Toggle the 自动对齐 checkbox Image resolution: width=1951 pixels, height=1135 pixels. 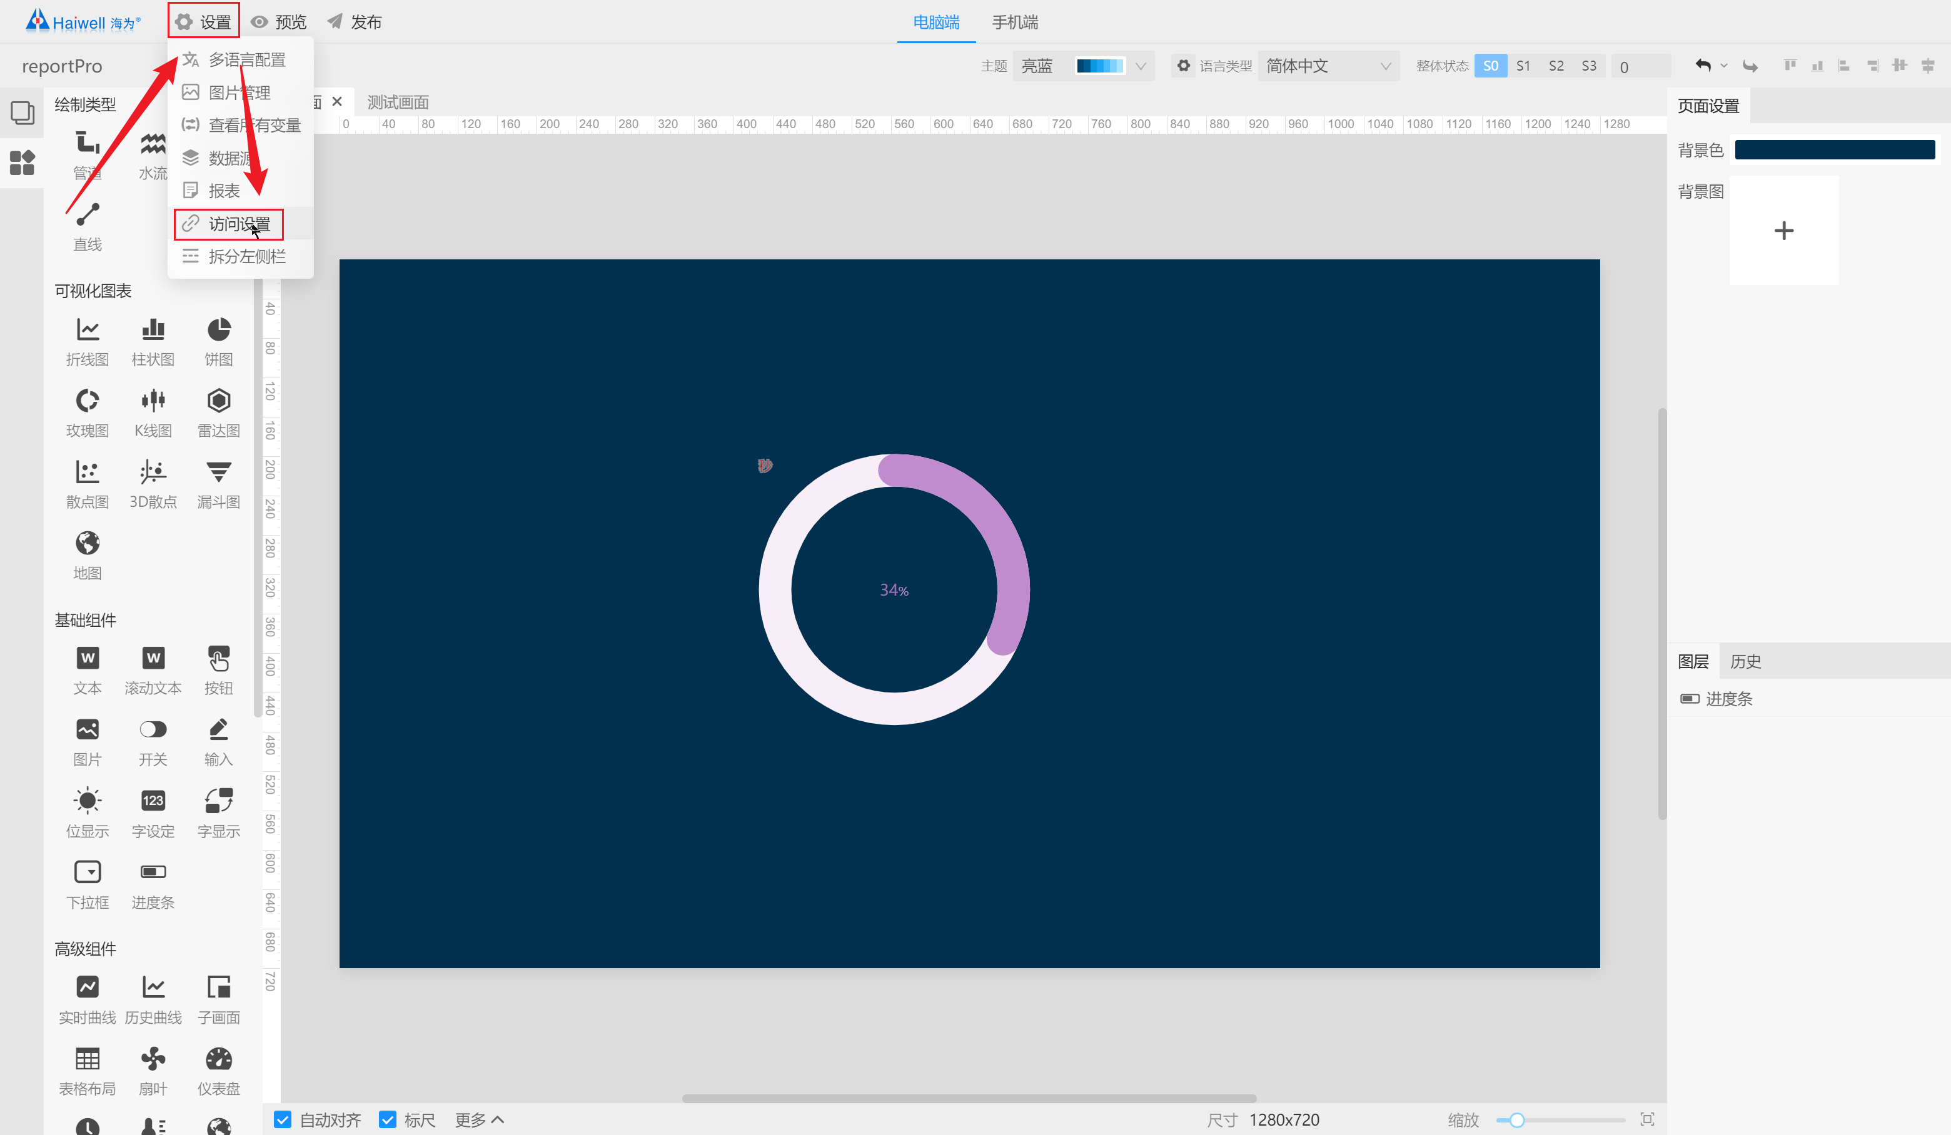pos(283,1119)
